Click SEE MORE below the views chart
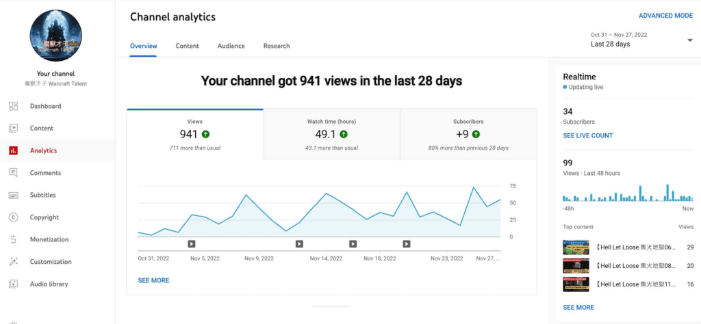701x324 pixels. 153,280
